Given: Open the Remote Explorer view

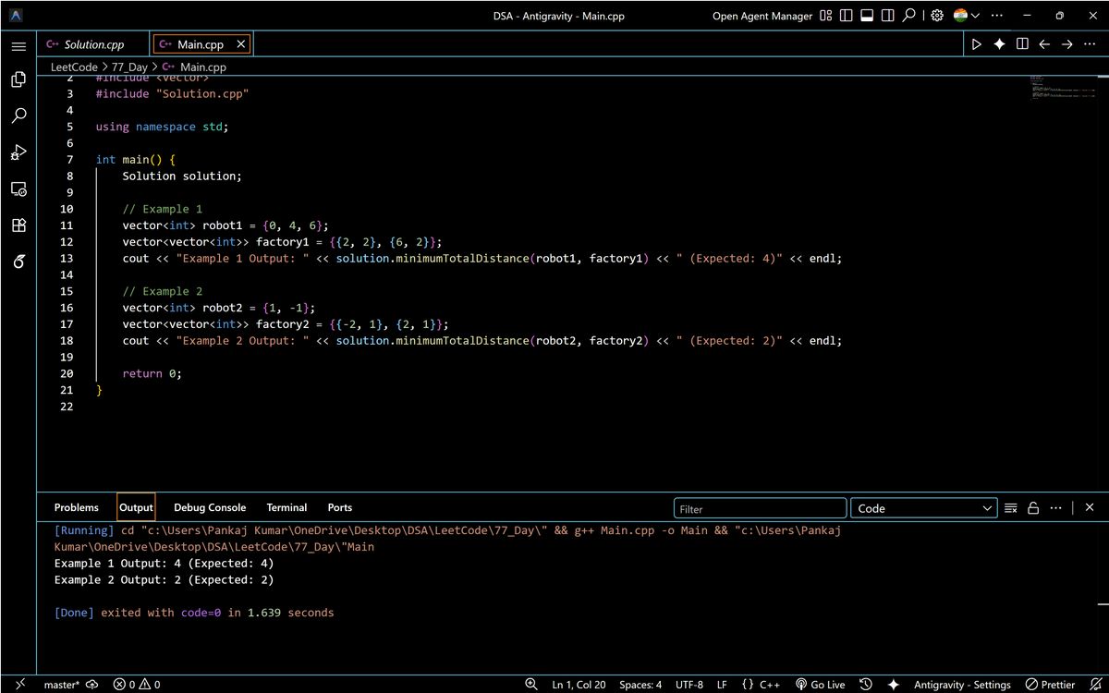Looking at the screenshot, I should pyautogui.click(x=18, y=188).
